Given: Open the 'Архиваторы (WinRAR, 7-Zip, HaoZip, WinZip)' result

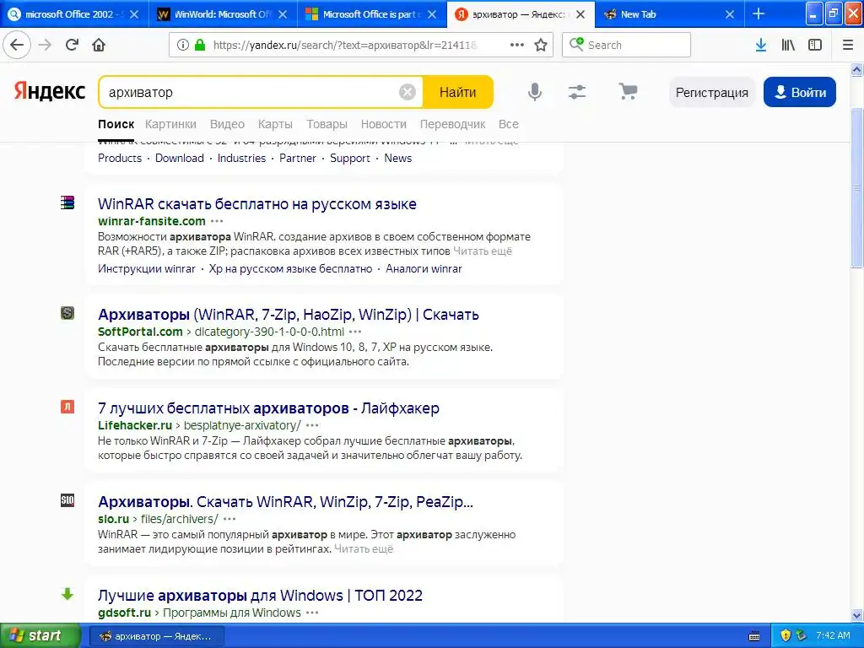Looking at the screenshot, I should tap(289, 315).
